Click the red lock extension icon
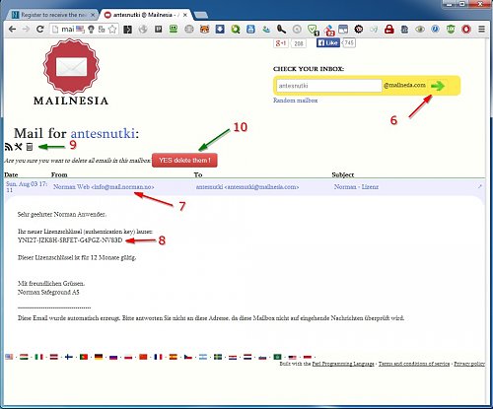Image resolution: width=493 pixels, height=409 pixels. coord(389,30)
